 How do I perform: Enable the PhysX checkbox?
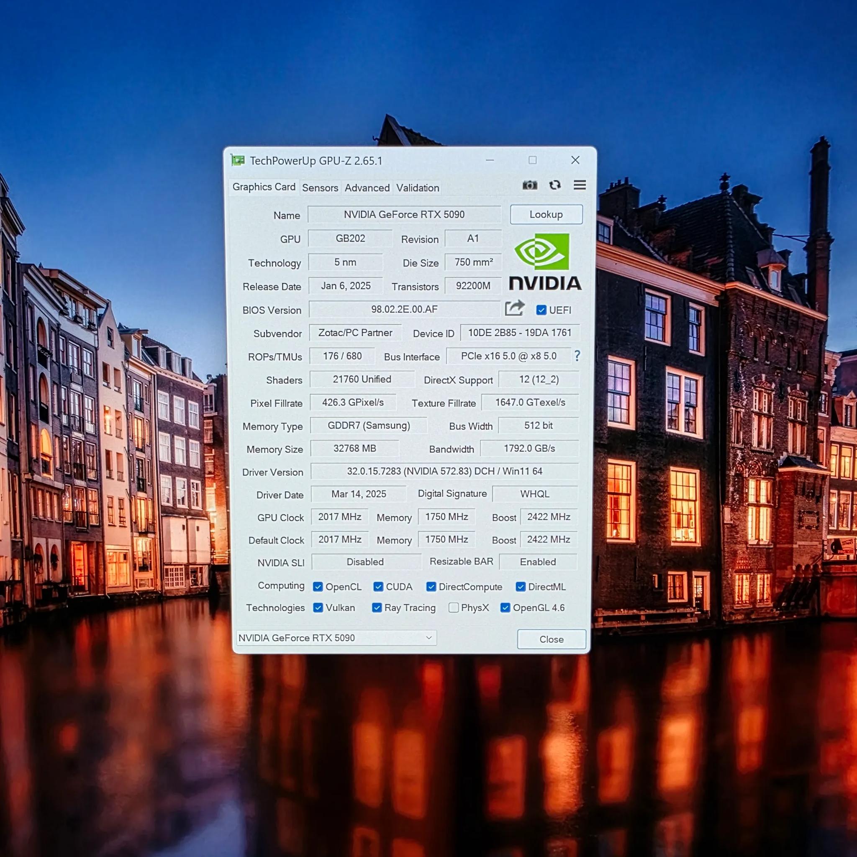pos(453,608)
